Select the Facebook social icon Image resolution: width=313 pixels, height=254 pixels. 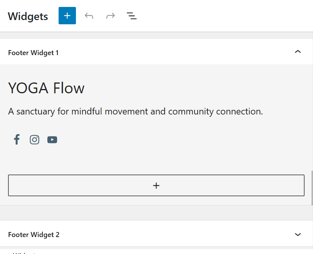point(17,140)
